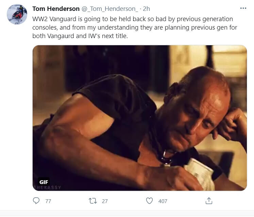
Task: Click the 77 replies count
Action: coord(48,201)
